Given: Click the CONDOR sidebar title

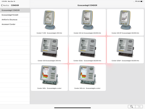Looking at the screenshot, I should point(15,5).
